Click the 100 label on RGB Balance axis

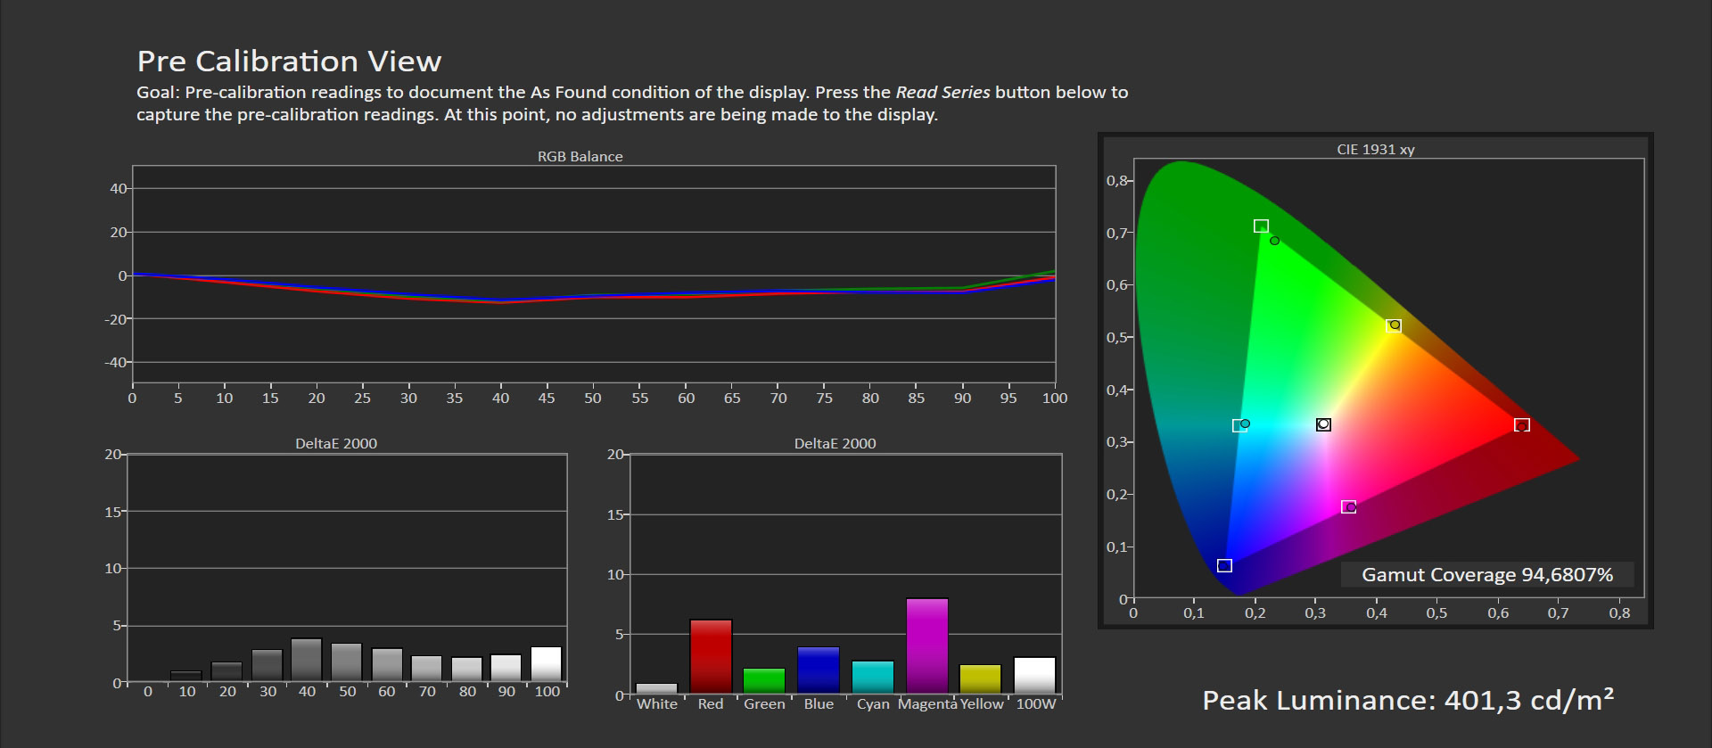tap(1055, 399)
